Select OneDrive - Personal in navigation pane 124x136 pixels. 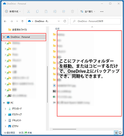point(24,37)
